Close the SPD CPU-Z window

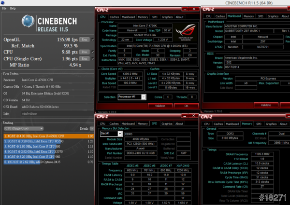194,116
